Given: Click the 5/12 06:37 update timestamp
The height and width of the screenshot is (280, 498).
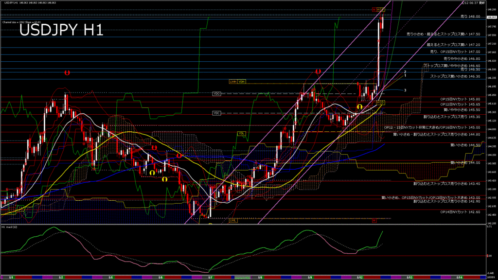Looking at the screenshot, I should (473, 2).
